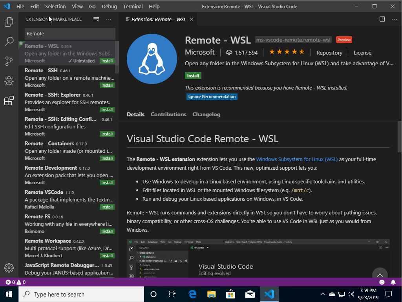The width and height of the screenshot is (402, 302).
Task: Open the extensions filter menu
Action: [96, 18]
